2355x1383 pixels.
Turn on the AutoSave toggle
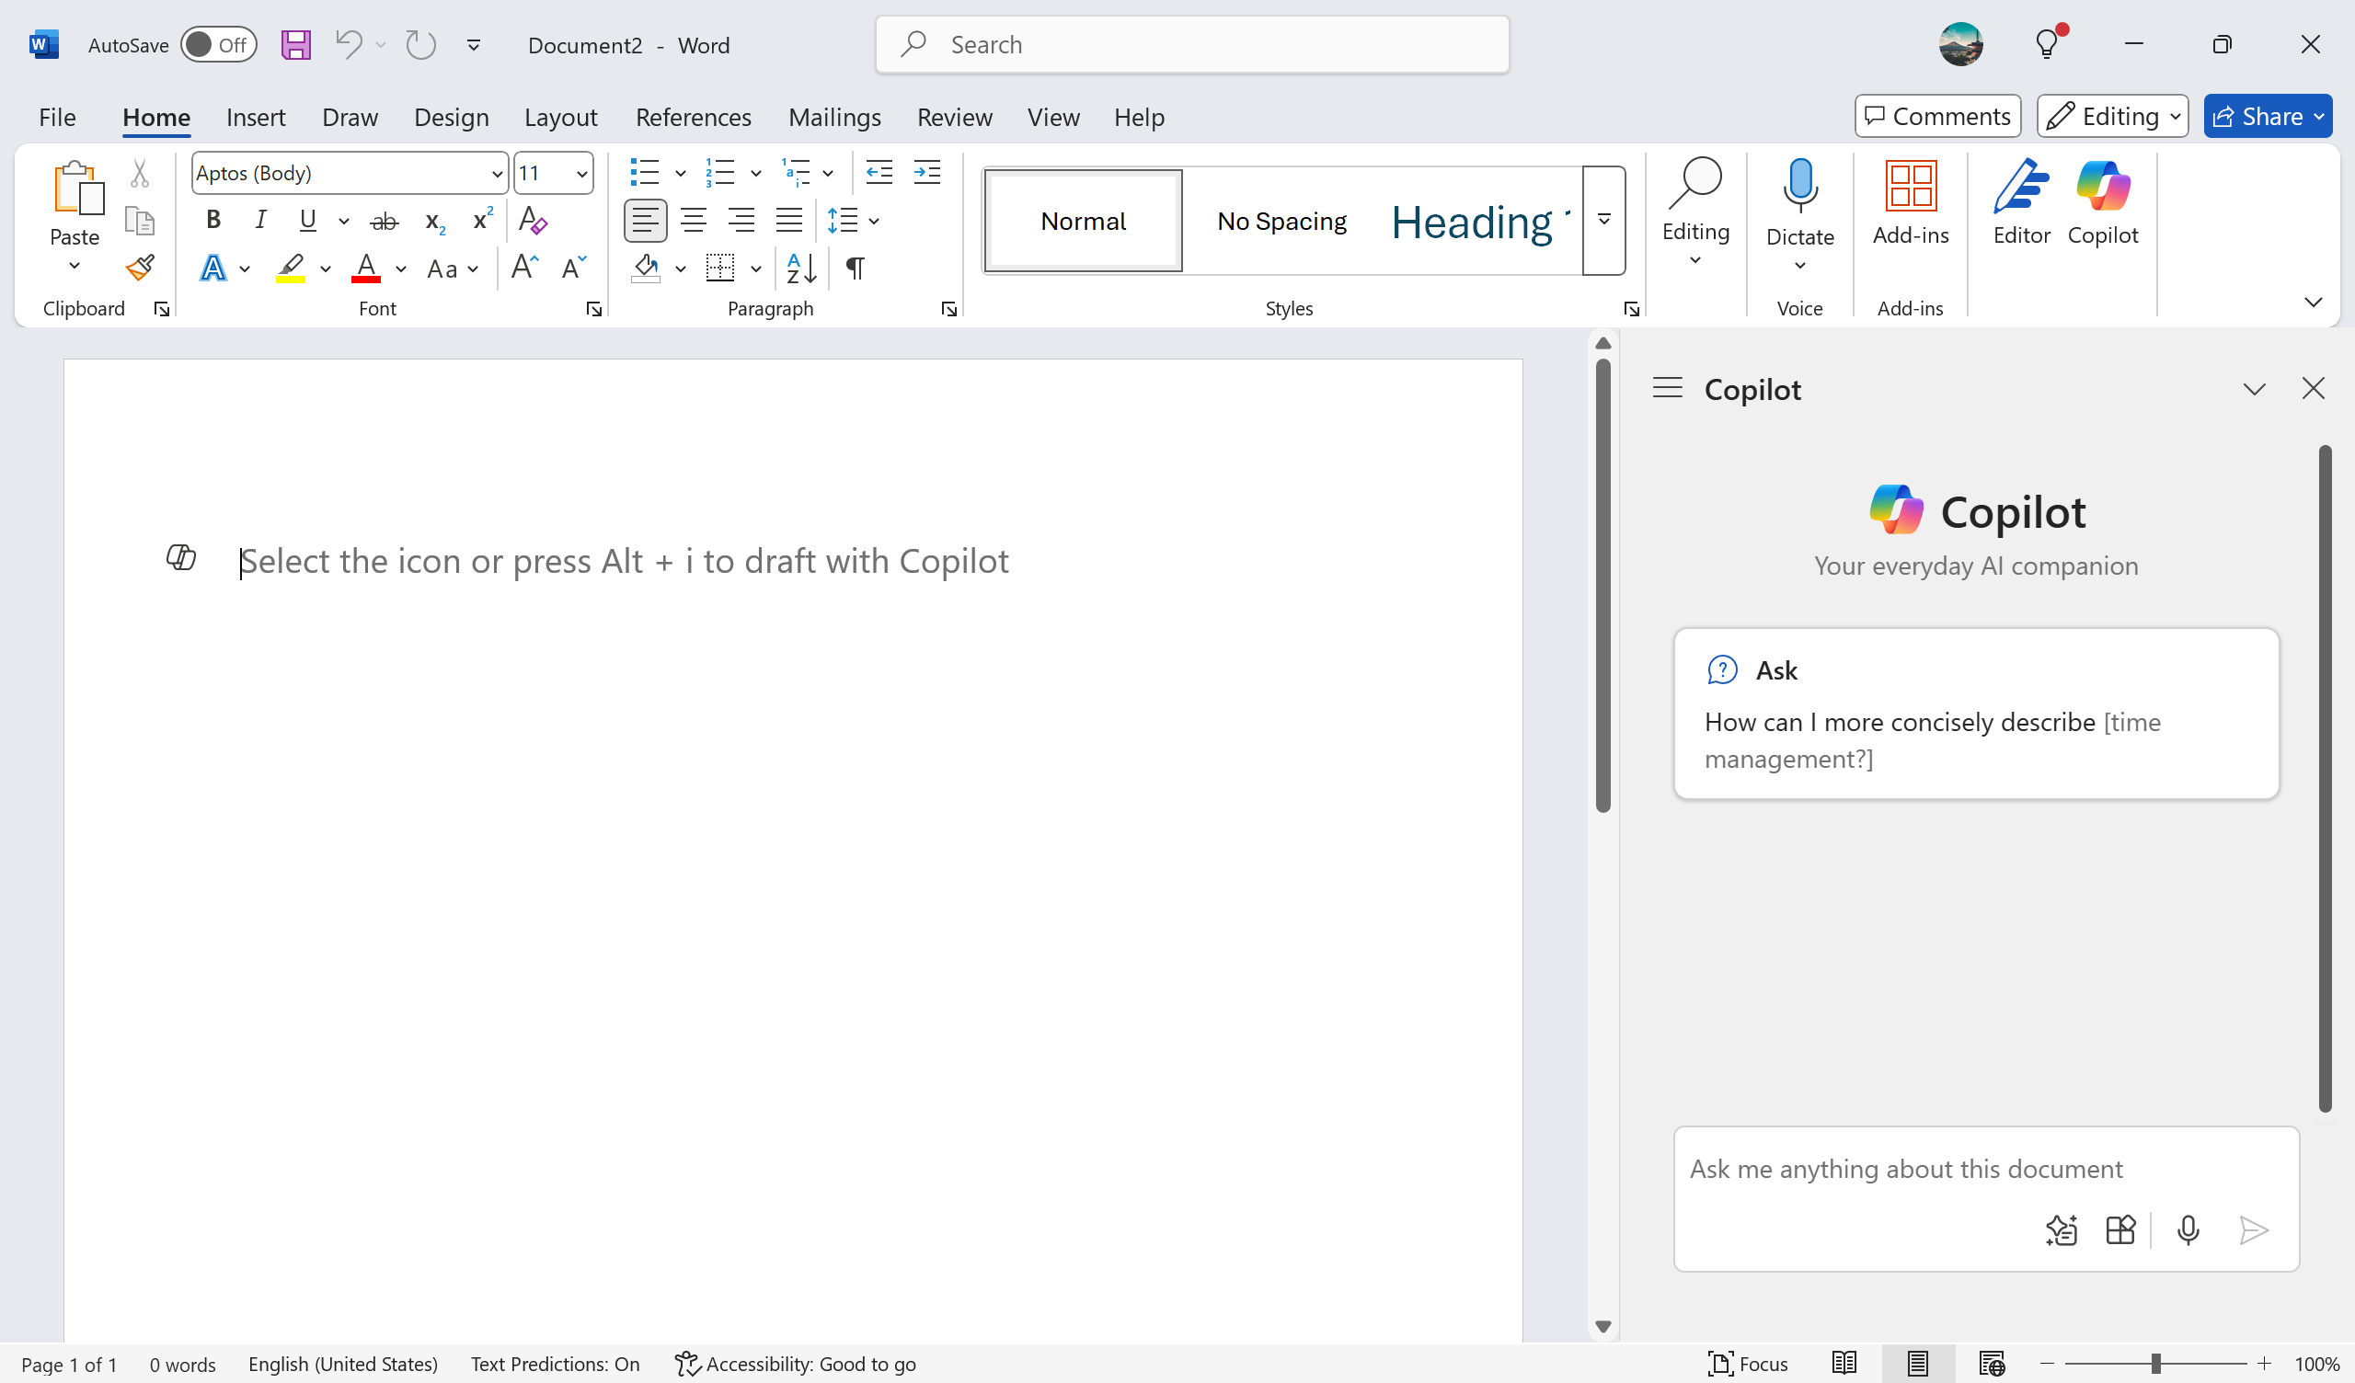[x=218, y=45]
